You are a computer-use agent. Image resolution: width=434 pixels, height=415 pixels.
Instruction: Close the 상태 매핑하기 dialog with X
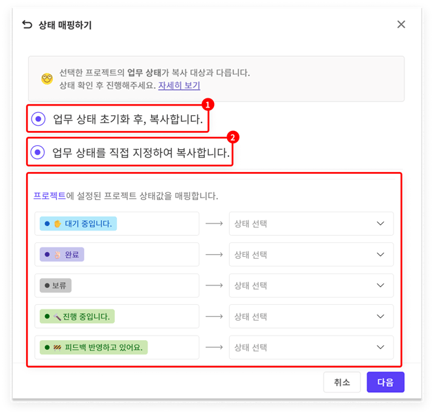pos(401,25)
